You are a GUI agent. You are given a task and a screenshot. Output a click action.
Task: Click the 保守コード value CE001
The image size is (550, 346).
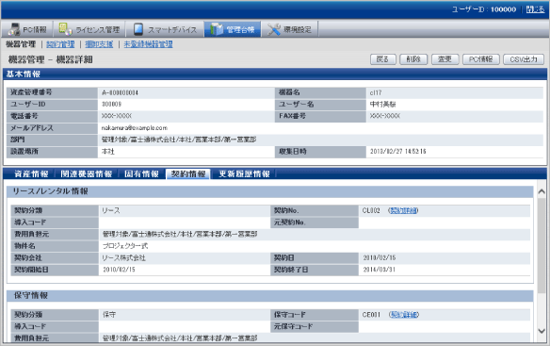[x=371, y=314]
